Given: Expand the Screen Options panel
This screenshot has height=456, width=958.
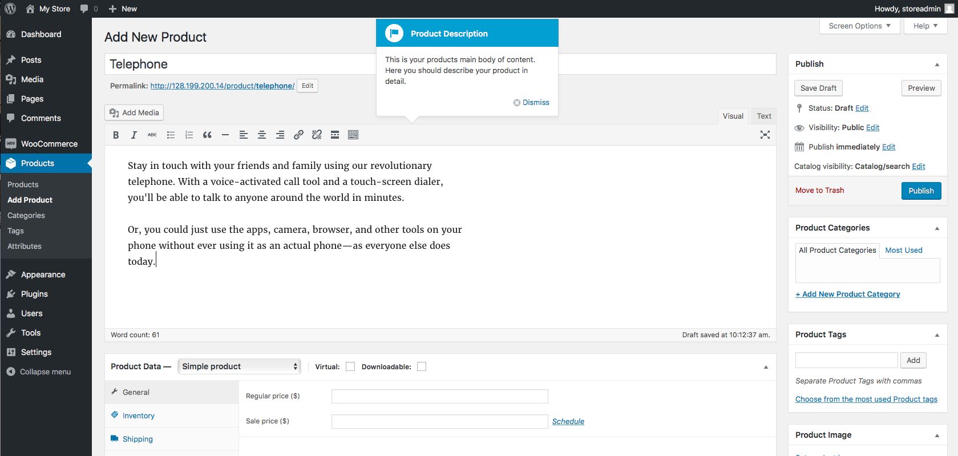Looking at the screenshot, I should coord(859,26).
